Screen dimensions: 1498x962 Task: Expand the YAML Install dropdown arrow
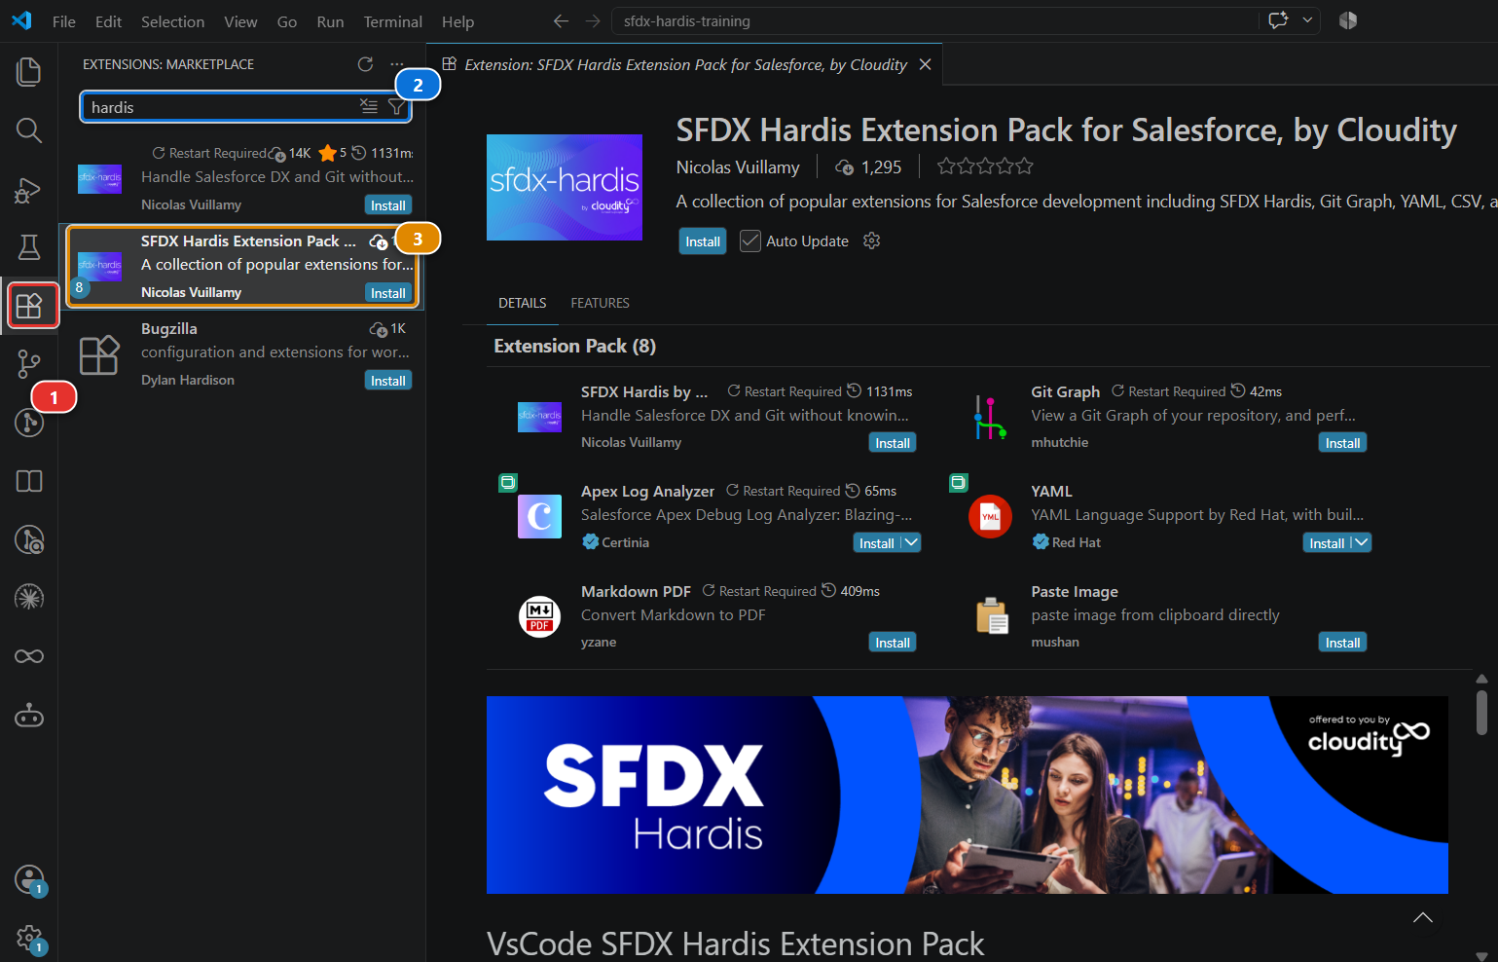[x=1361, y=542]
